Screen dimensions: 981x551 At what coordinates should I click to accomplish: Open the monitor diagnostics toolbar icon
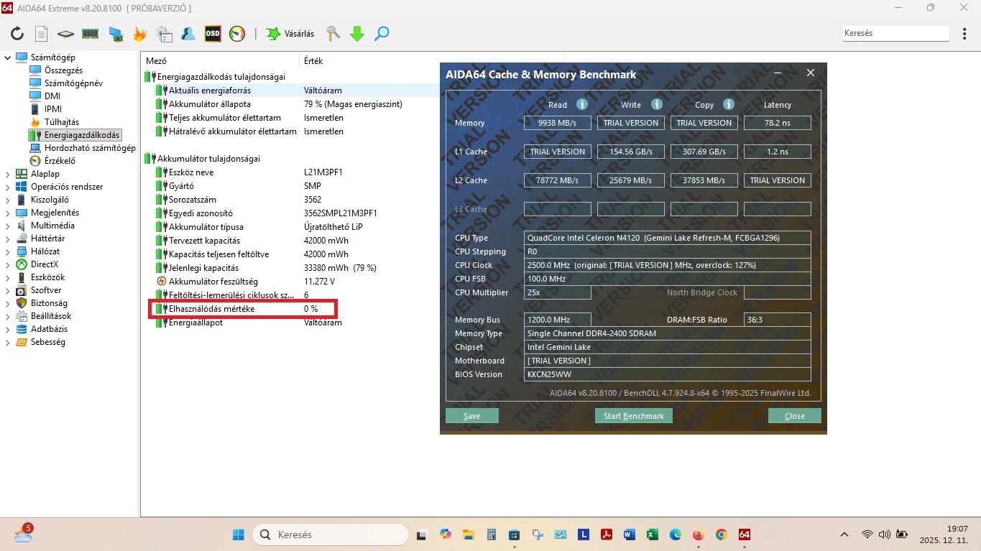coord(115,34)
